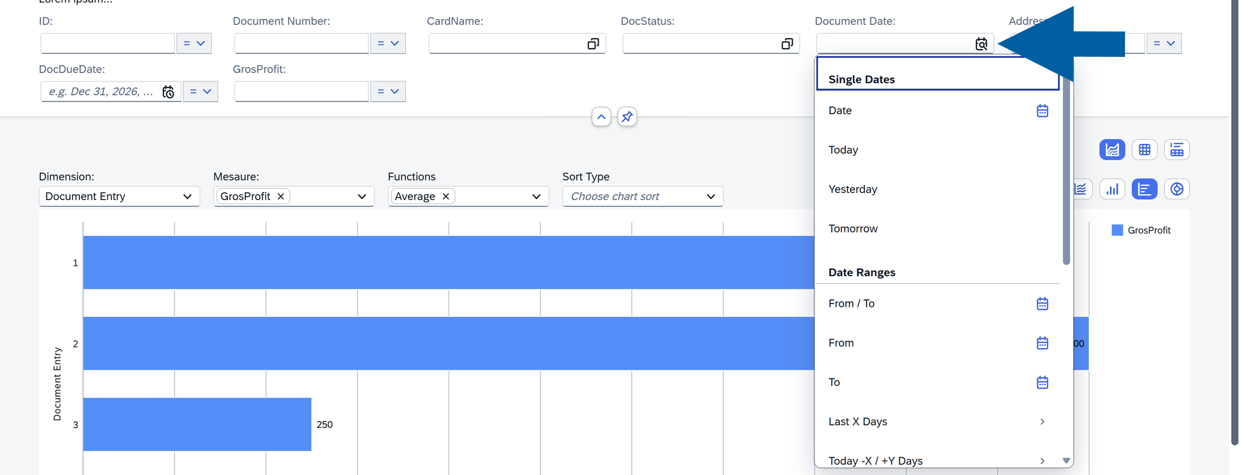The height and width of the screenshot is (475, 1241).
Task: Click the pin filter bar icon
Action: [627, 117]
